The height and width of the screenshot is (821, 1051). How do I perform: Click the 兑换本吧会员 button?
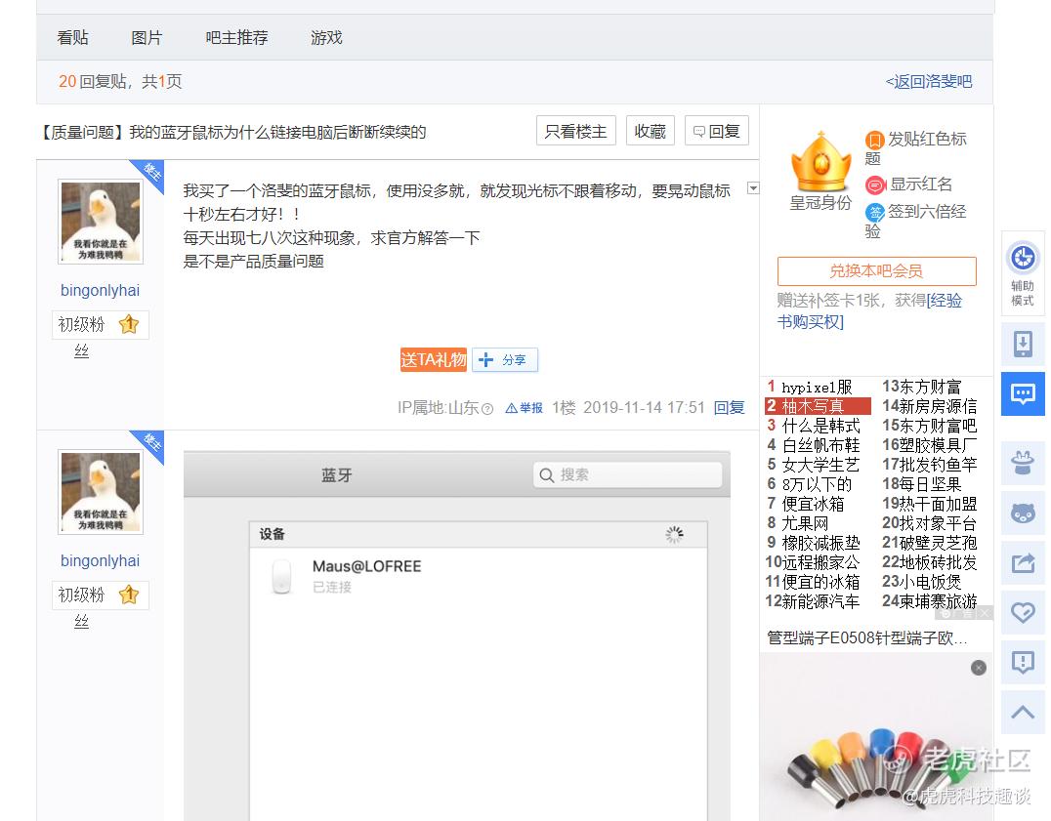[877, 271]
